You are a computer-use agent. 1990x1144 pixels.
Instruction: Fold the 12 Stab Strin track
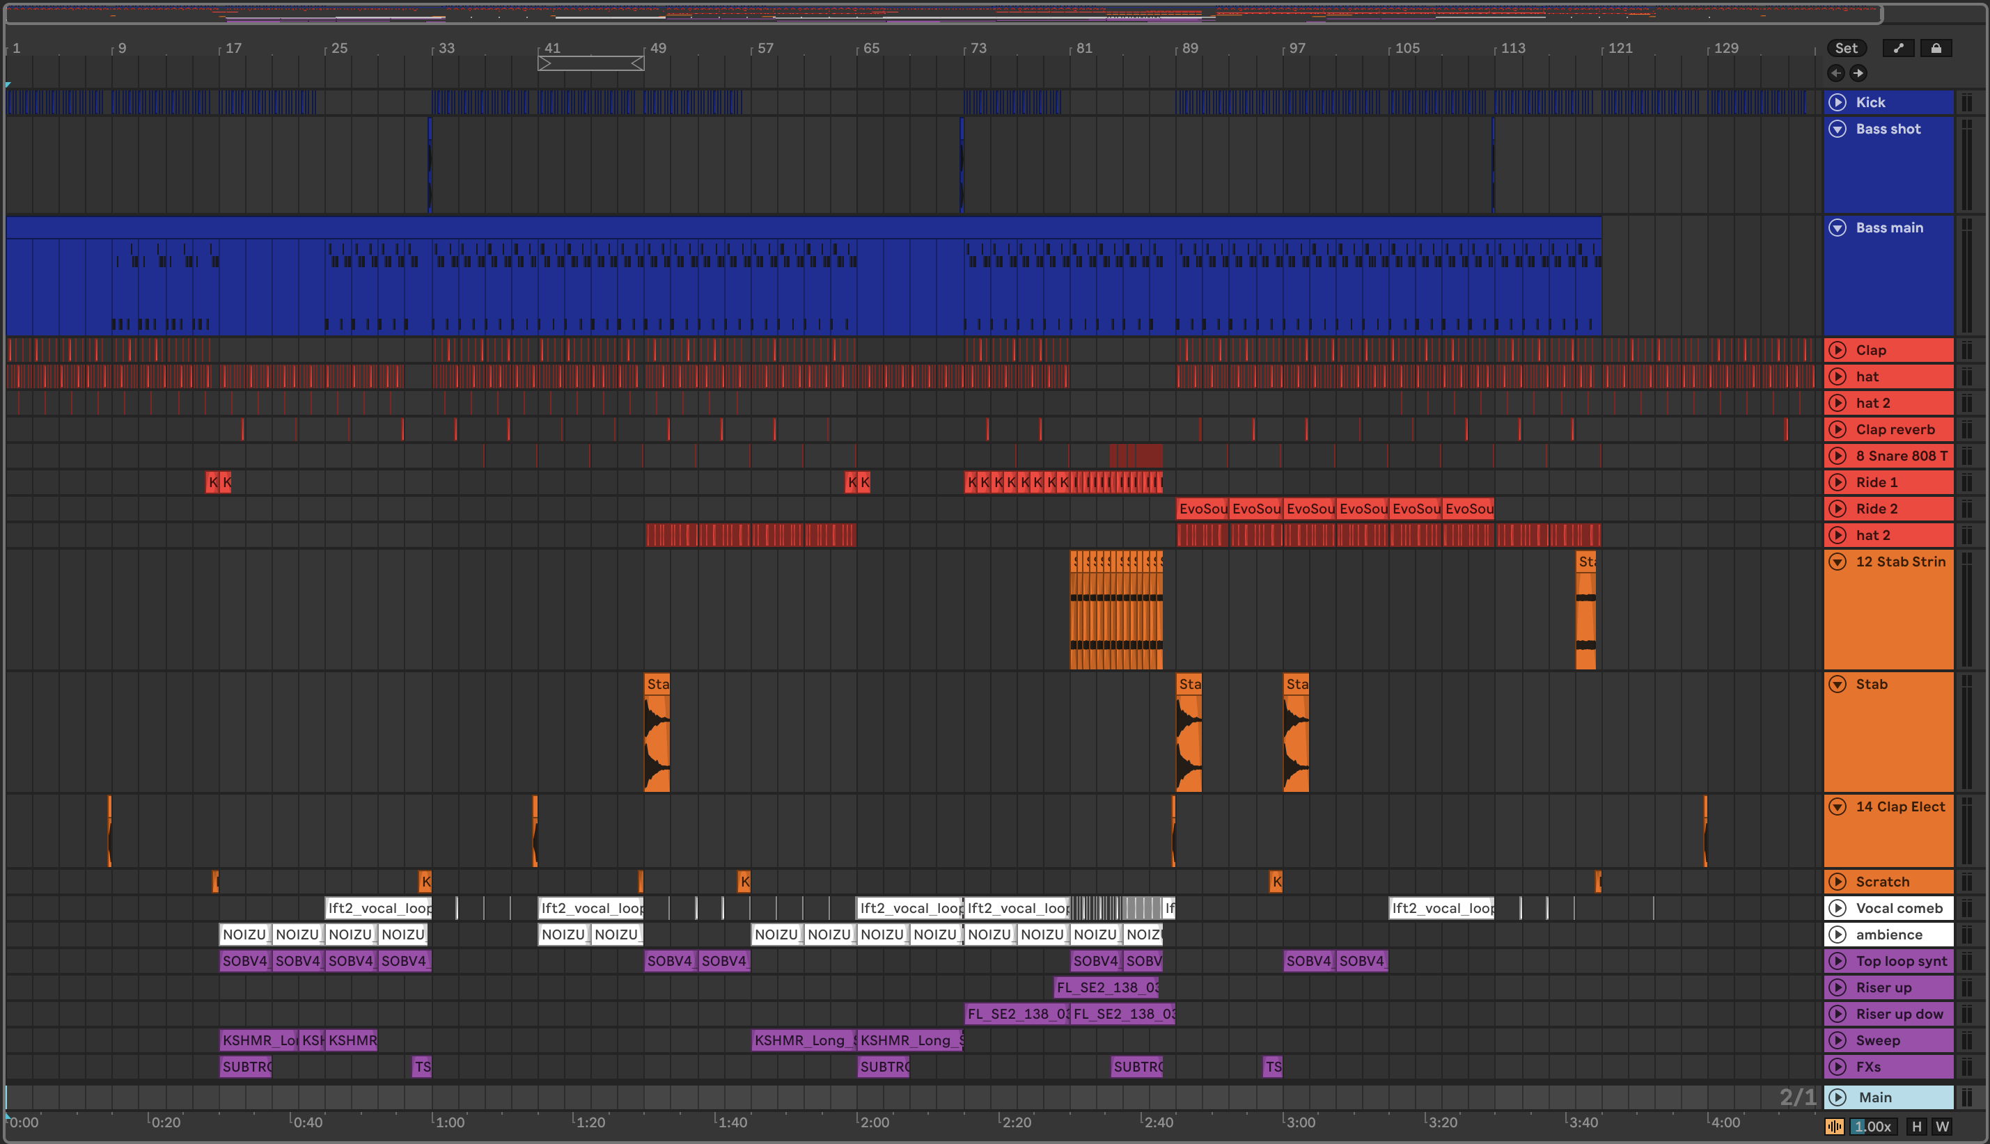[x=1838, y=562]
